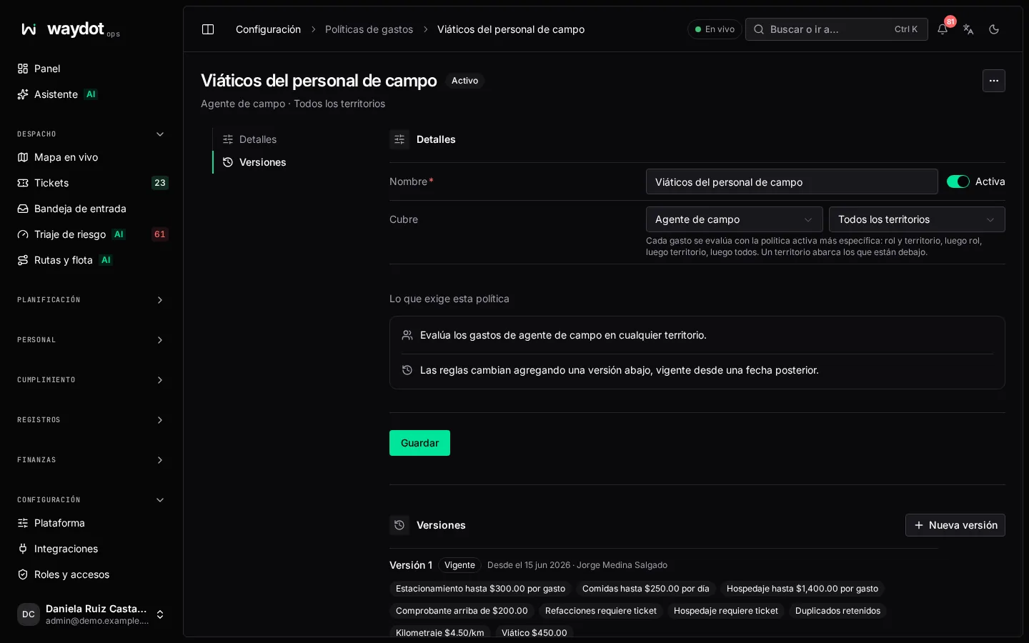Open Plataforma settings

(x=91, y=523)
